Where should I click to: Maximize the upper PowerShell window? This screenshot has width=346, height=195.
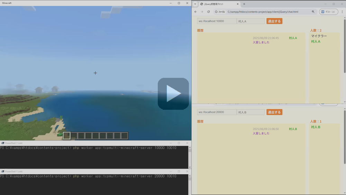(x=179, y=143)
